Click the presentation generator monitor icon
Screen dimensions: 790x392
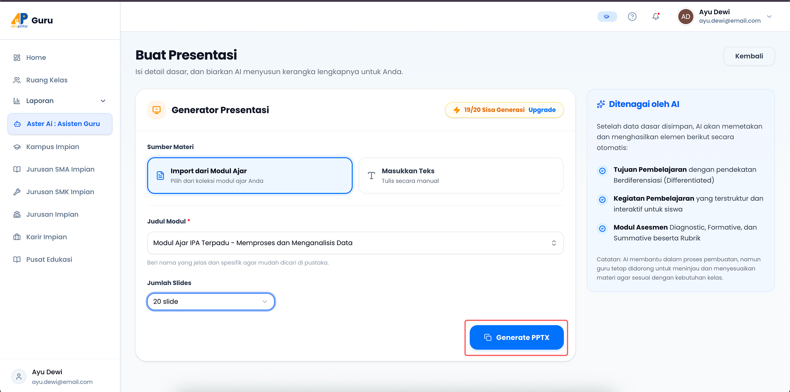(157, 110)
